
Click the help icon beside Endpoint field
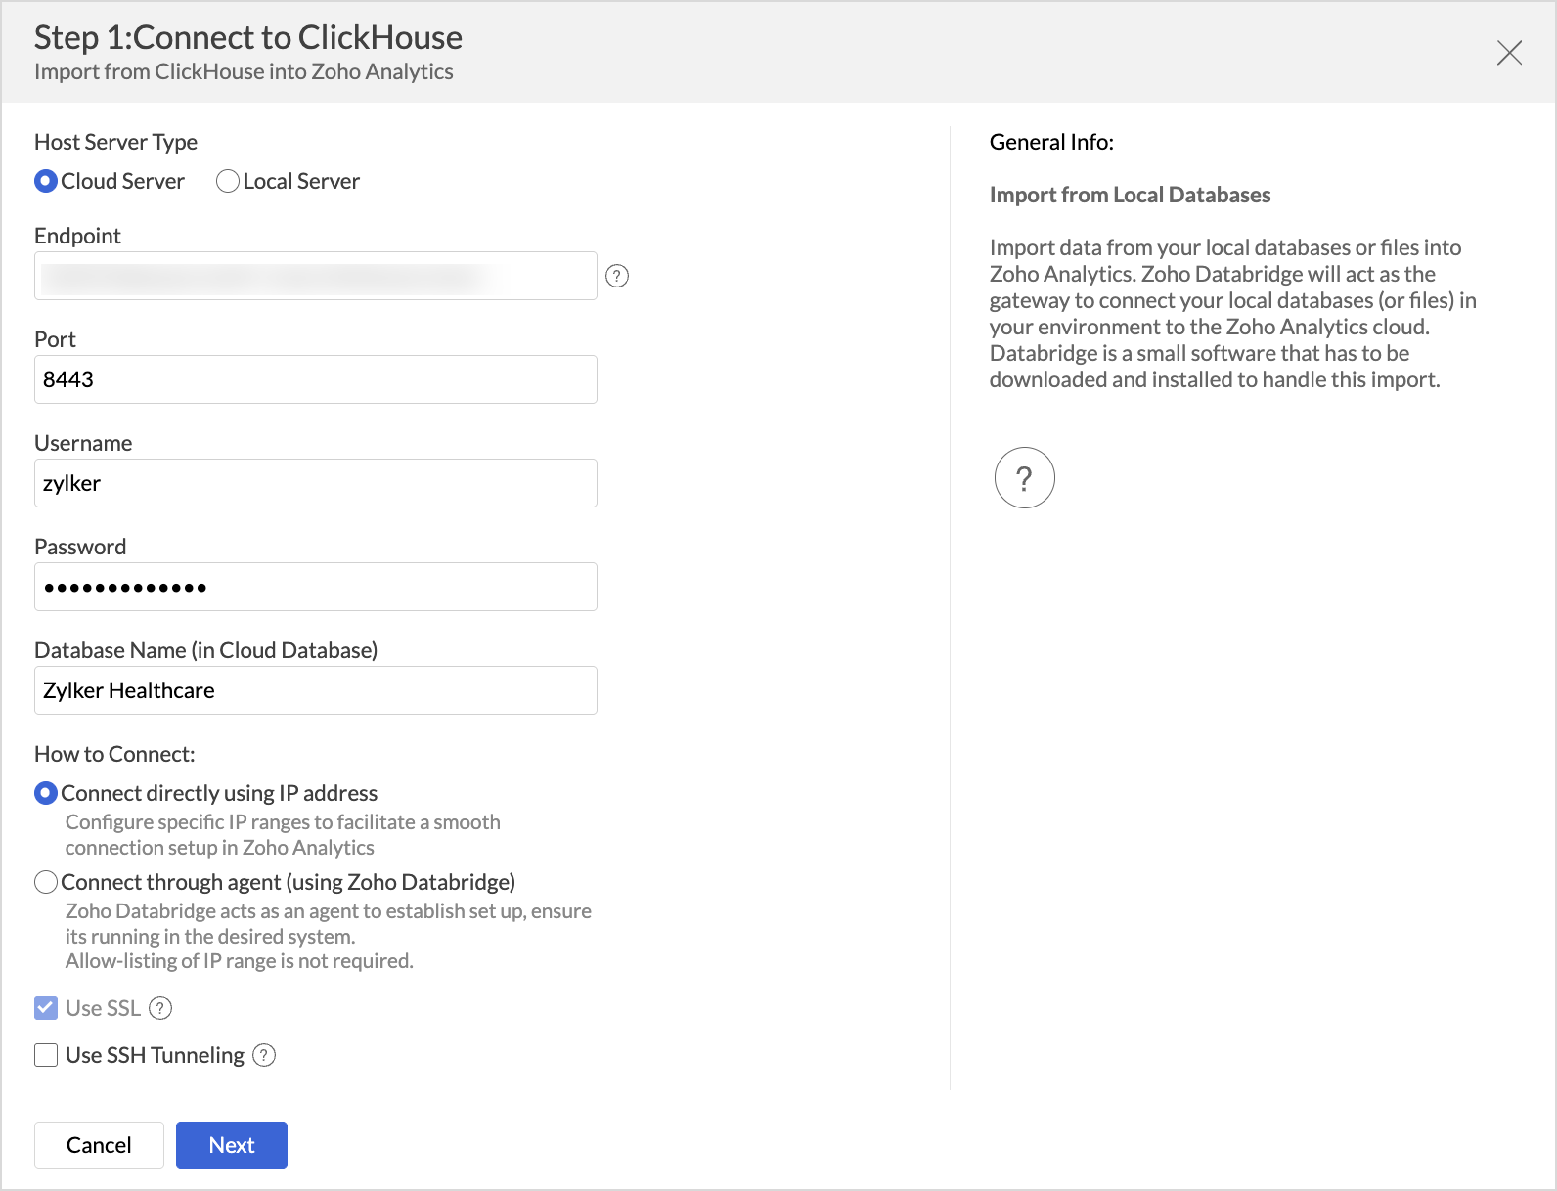(617, 276)
